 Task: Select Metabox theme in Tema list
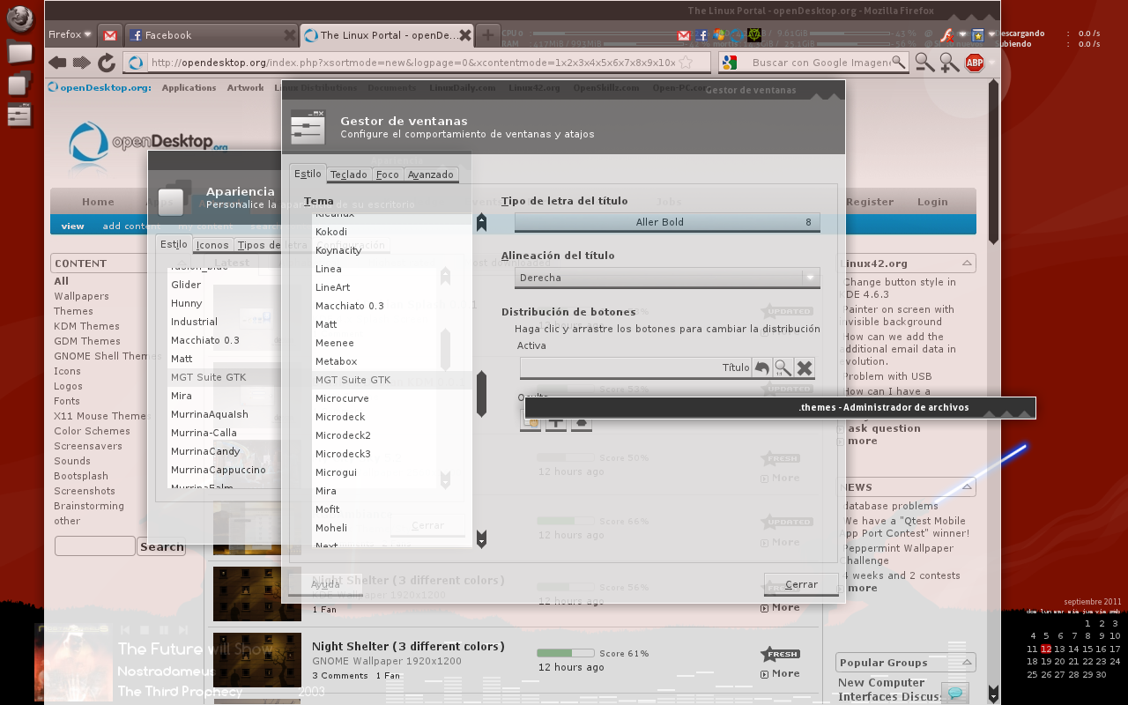tap(336, 361)
